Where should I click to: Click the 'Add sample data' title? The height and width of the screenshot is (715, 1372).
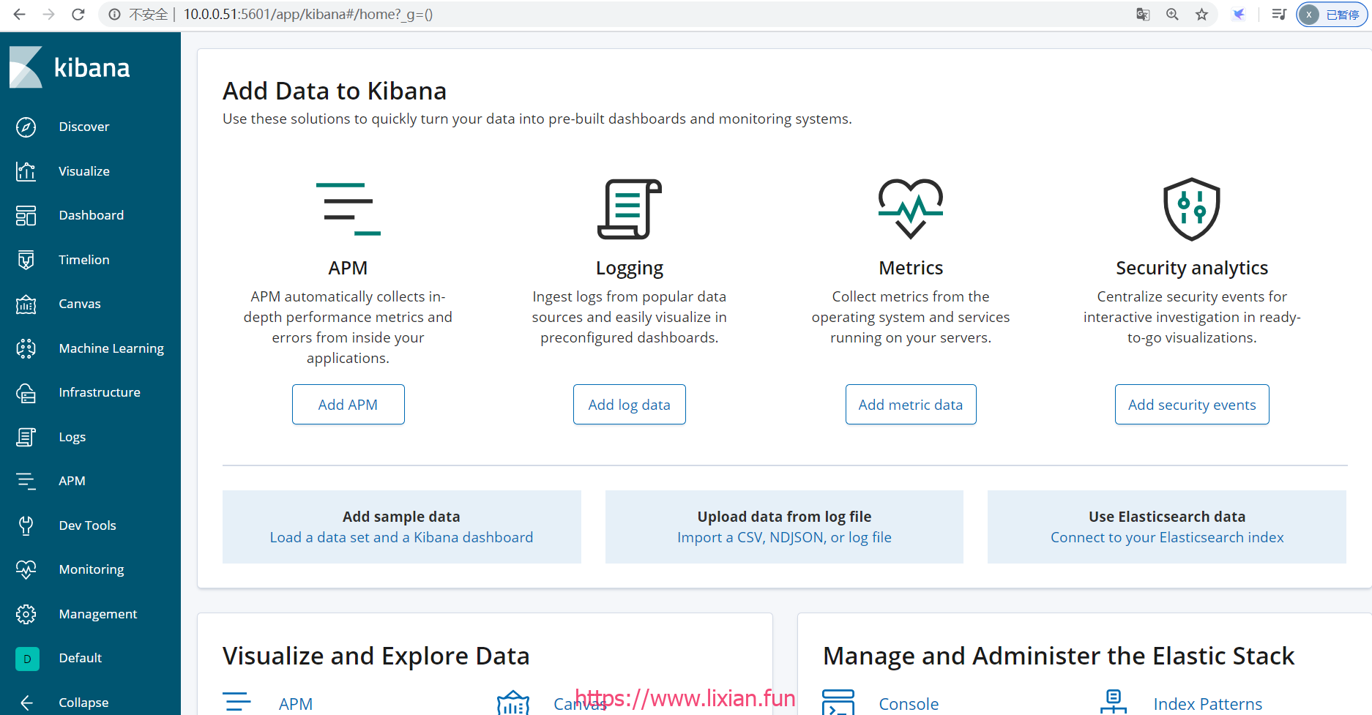click(x=401, y=517)
